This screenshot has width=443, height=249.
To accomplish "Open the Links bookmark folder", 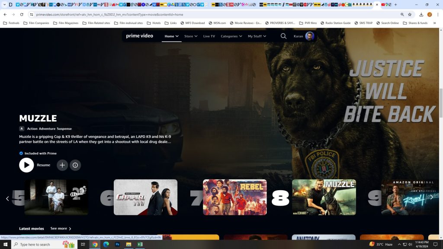I will [x=170, y=23].
